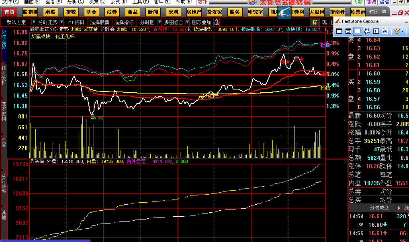Expand 分时走势 dropdown arrow in toolbar

[61, 22]
